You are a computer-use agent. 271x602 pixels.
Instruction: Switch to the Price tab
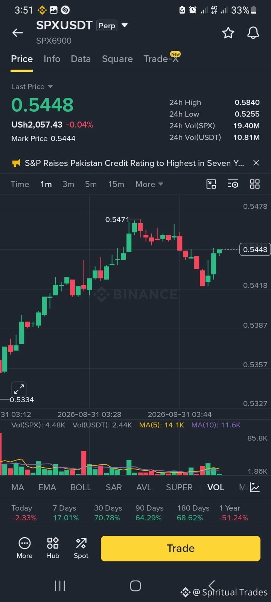click(22, 59)
